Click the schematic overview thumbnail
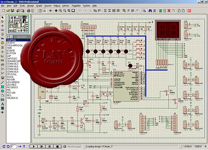The height and width of the screenshot is (150, 208). [x=18, y=24]
